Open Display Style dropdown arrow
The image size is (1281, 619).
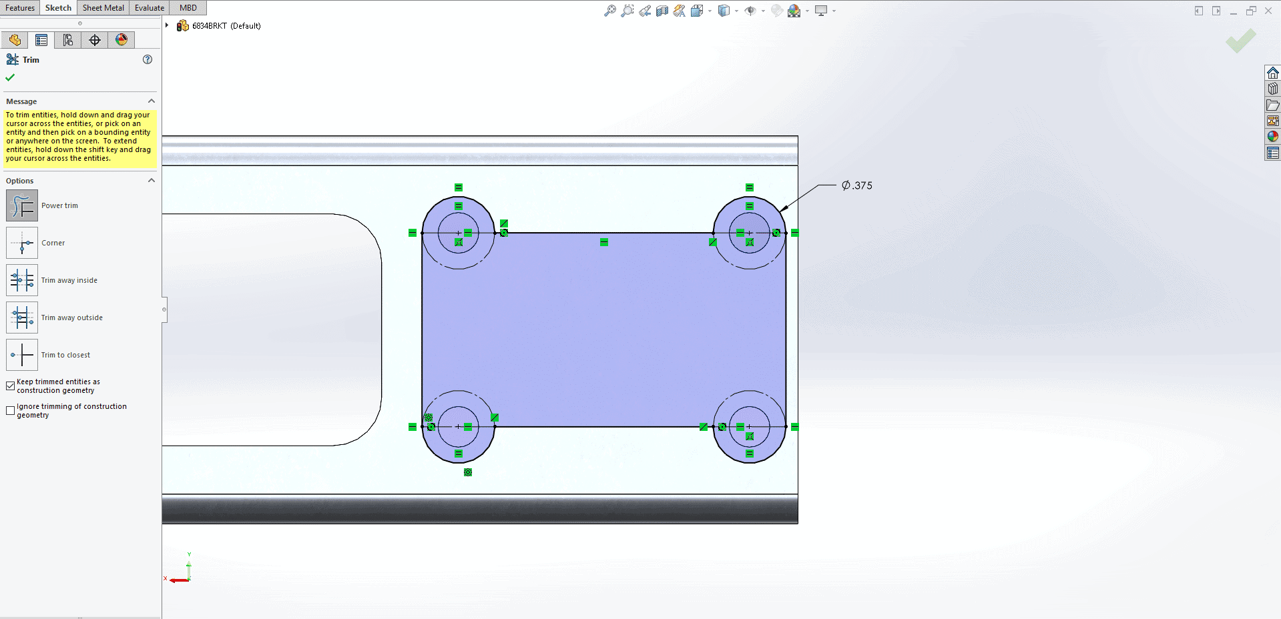(x=736, y=11)
